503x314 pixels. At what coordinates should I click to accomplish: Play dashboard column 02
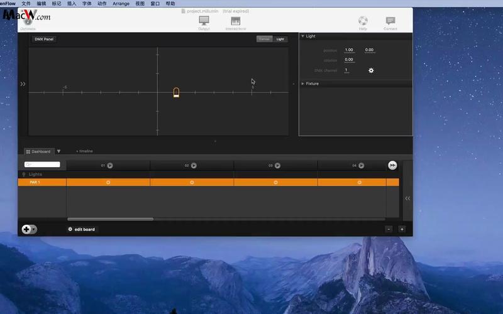click(194, 165)
